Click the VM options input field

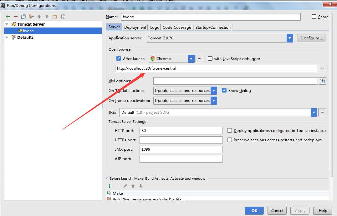pyautogui.click(x=236, y=81)
